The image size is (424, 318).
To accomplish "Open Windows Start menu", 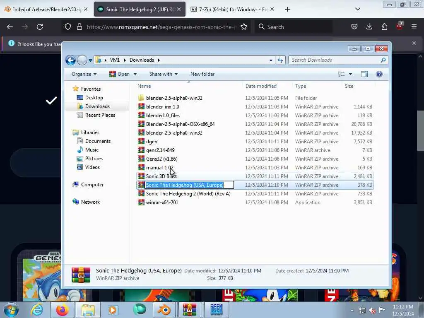I will (11, 310).
